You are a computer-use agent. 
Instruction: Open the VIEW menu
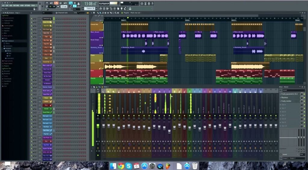click(22, 6)
